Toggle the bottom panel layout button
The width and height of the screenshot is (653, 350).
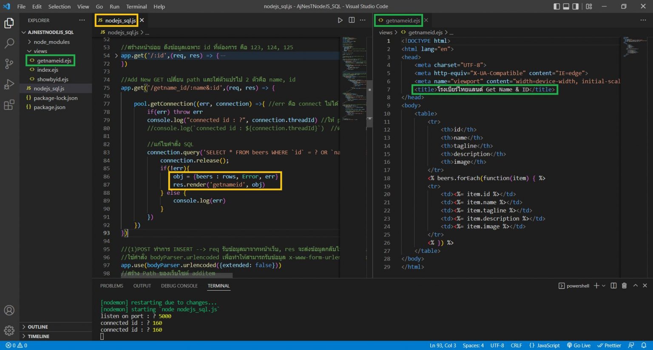(566, 6)
